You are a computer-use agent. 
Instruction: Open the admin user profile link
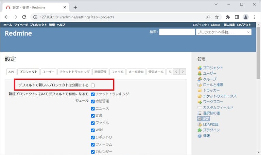[x=215, y=25]
